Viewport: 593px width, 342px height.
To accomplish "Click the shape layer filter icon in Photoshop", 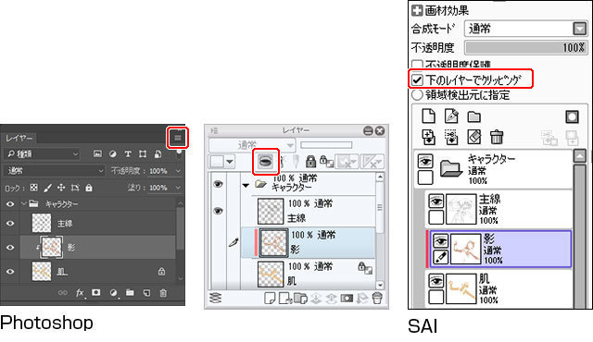I will (x=143, y=153).
